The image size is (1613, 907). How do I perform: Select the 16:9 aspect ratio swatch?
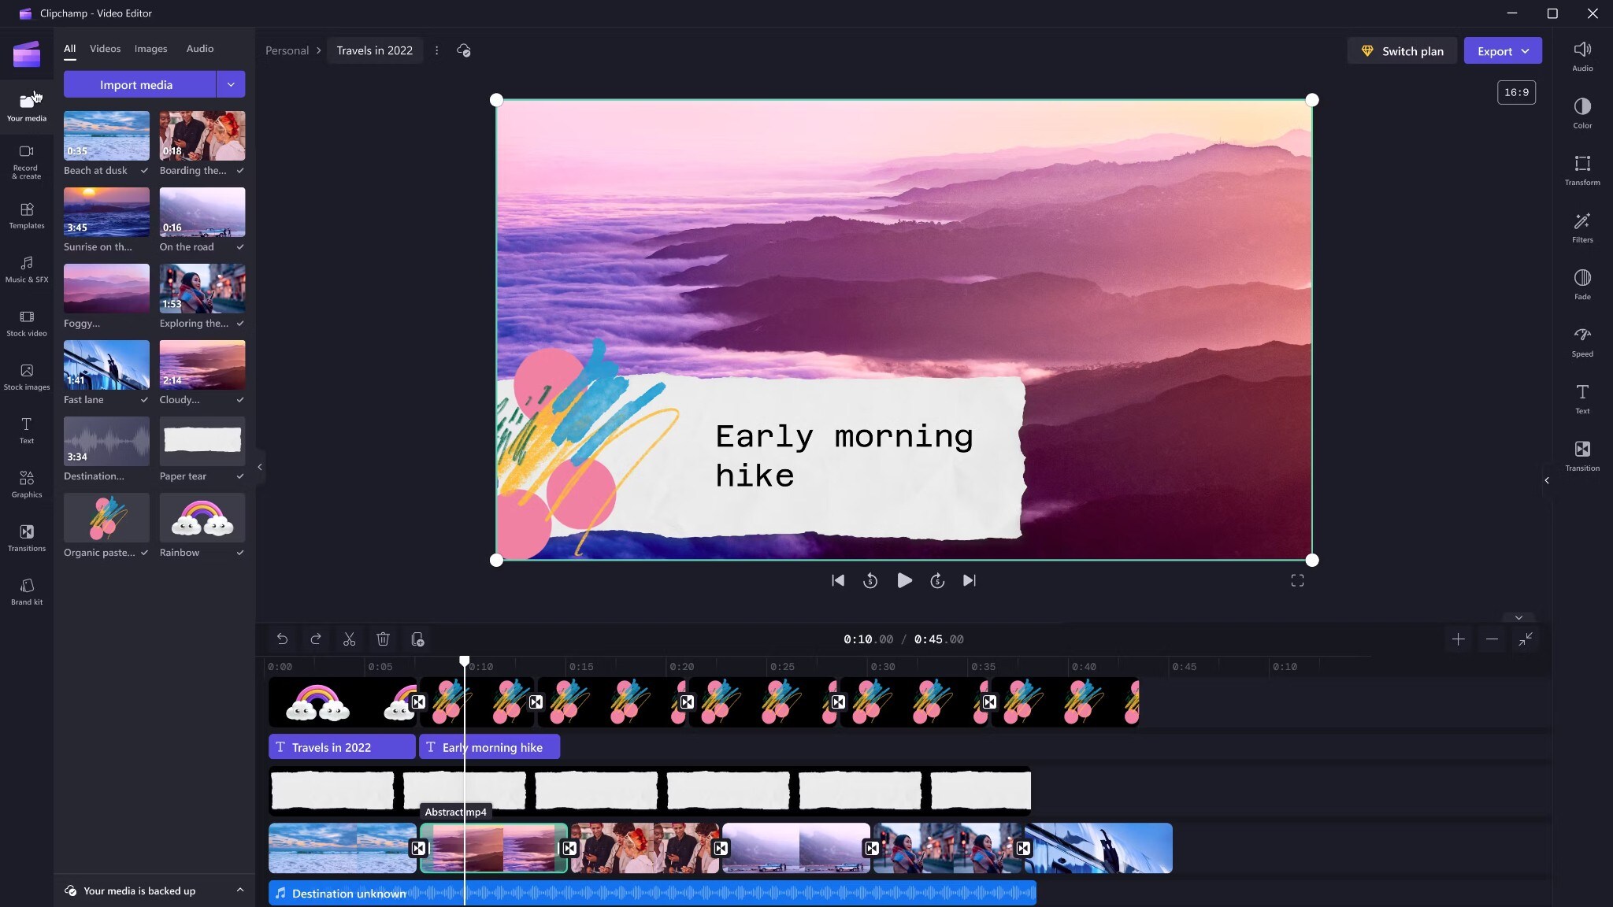[1515, 92]
